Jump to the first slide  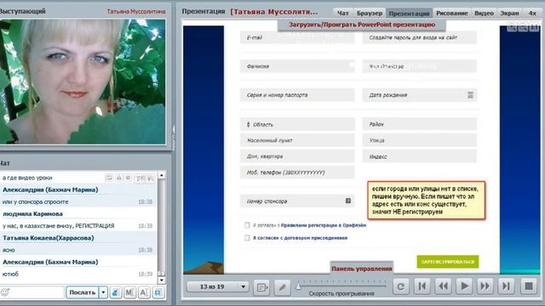422,286
